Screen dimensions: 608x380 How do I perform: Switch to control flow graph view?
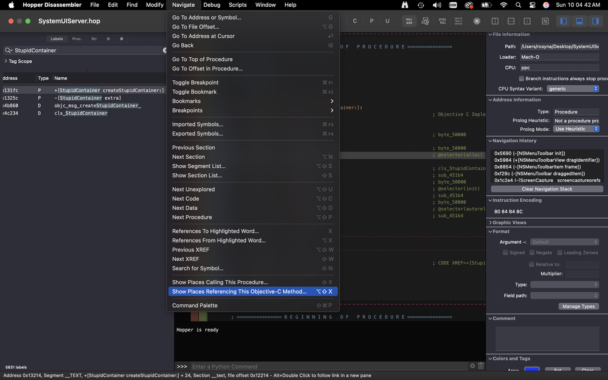426,21
